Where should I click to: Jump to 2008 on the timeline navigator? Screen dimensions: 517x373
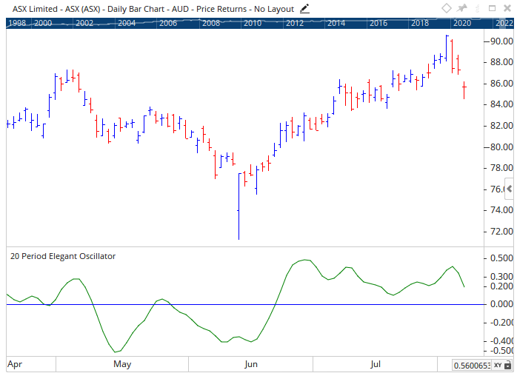211,23
